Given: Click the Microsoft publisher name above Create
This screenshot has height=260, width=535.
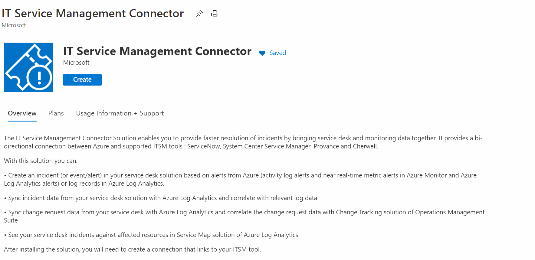Looking at the screenshot, I should tap(76, 63).
